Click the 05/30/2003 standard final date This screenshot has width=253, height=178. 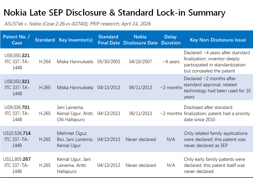click(109, 62)
